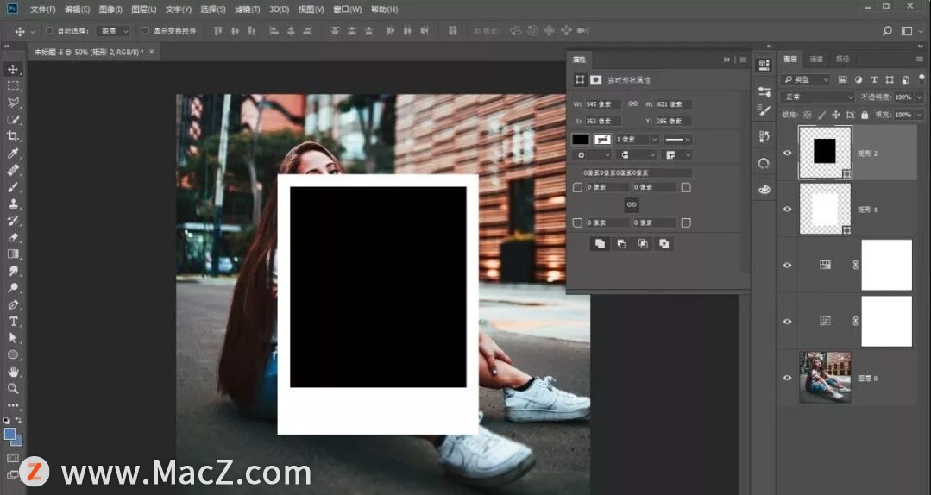Viewport: 931px width, 495px height.
Task: Open the Layers panel options menu
Action: coord(920,60)
